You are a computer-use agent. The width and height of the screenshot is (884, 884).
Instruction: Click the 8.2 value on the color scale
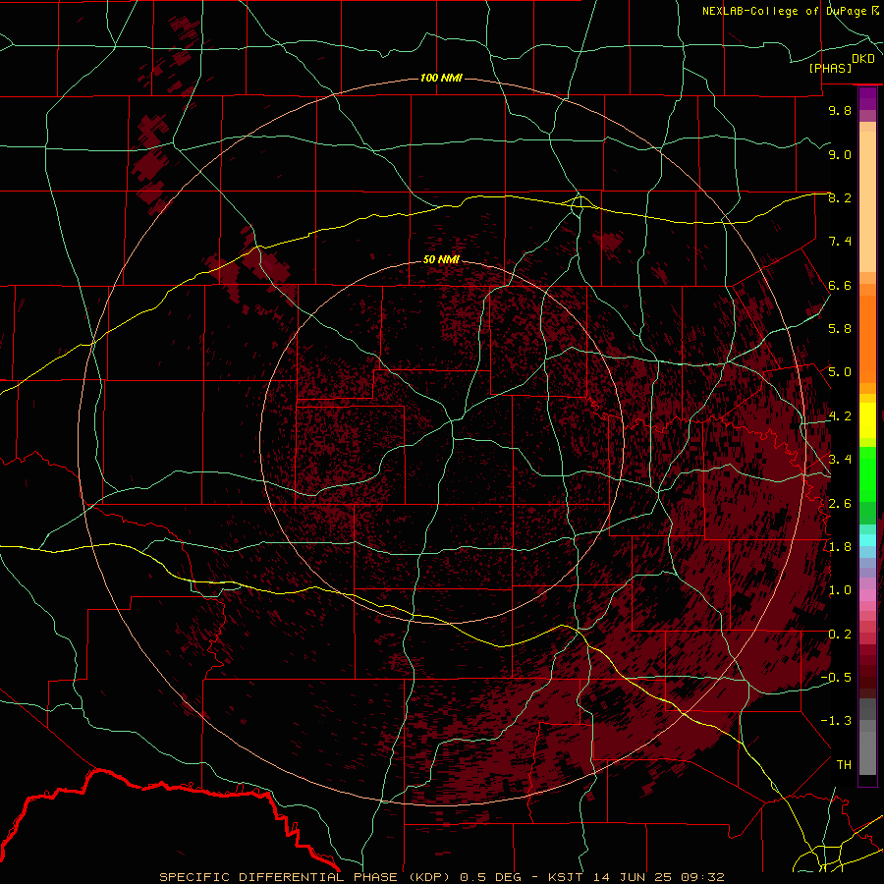click(x=840, y=197)
